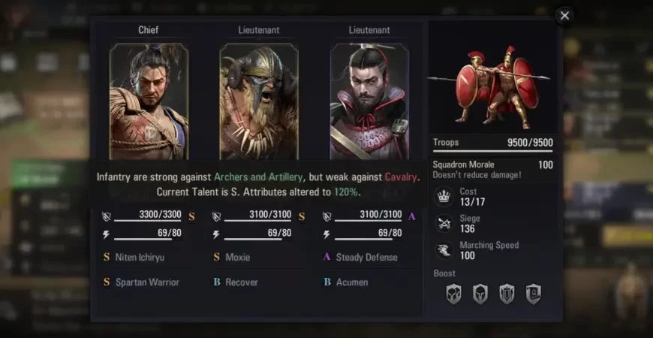Viewport: 653px width, 338px height.
Task: Select the first Boost shield icon
Action: point(453,294)
